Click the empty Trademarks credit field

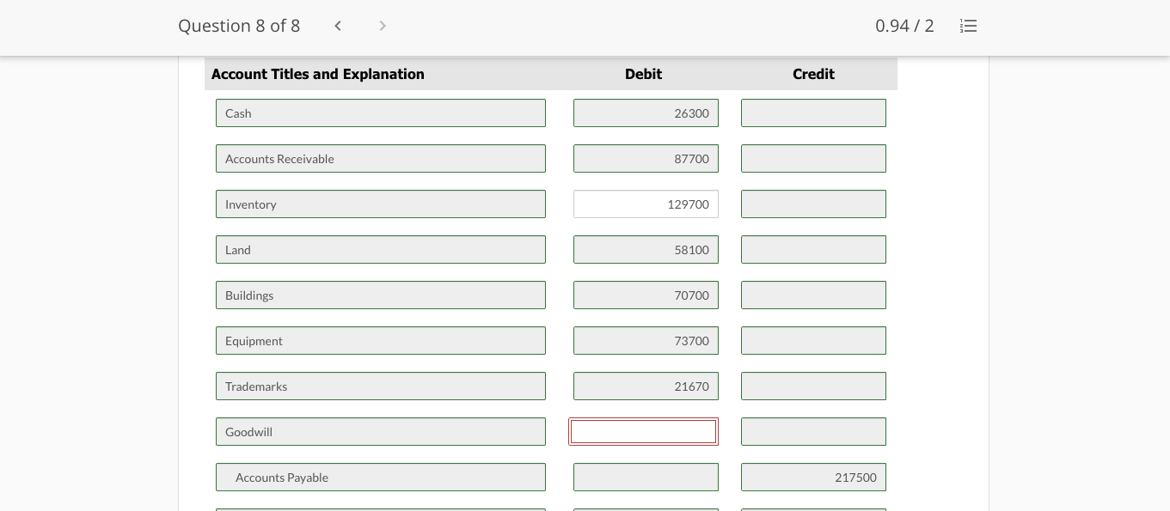pyautogui.click(x=813, y=386)
